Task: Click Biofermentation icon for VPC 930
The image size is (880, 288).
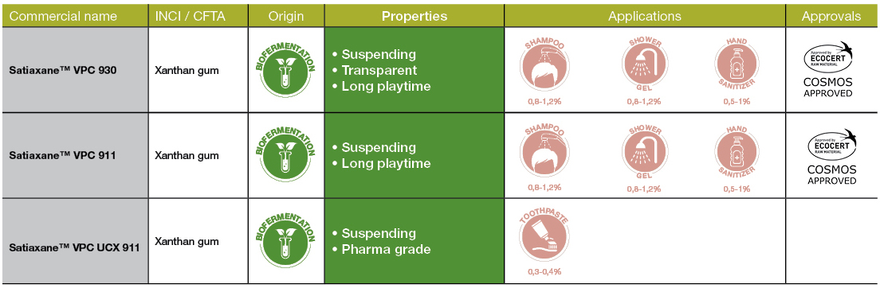Action: 285,69
